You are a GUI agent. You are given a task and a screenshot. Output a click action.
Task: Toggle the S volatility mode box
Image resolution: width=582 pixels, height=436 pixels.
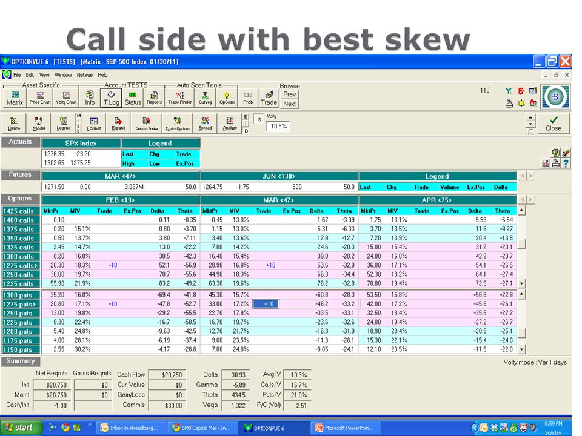(x=259, y=119)
